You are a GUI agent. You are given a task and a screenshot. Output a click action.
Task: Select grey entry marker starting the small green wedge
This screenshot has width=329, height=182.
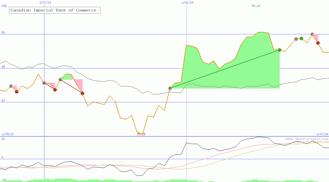pos(60,80)
